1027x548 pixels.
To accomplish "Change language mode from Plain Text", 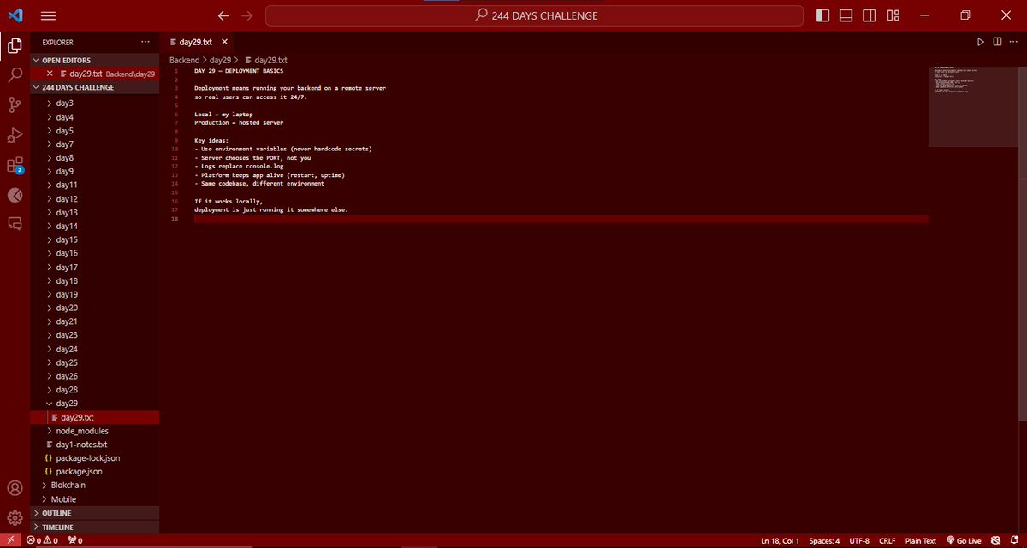I will (x=921, y=540).
